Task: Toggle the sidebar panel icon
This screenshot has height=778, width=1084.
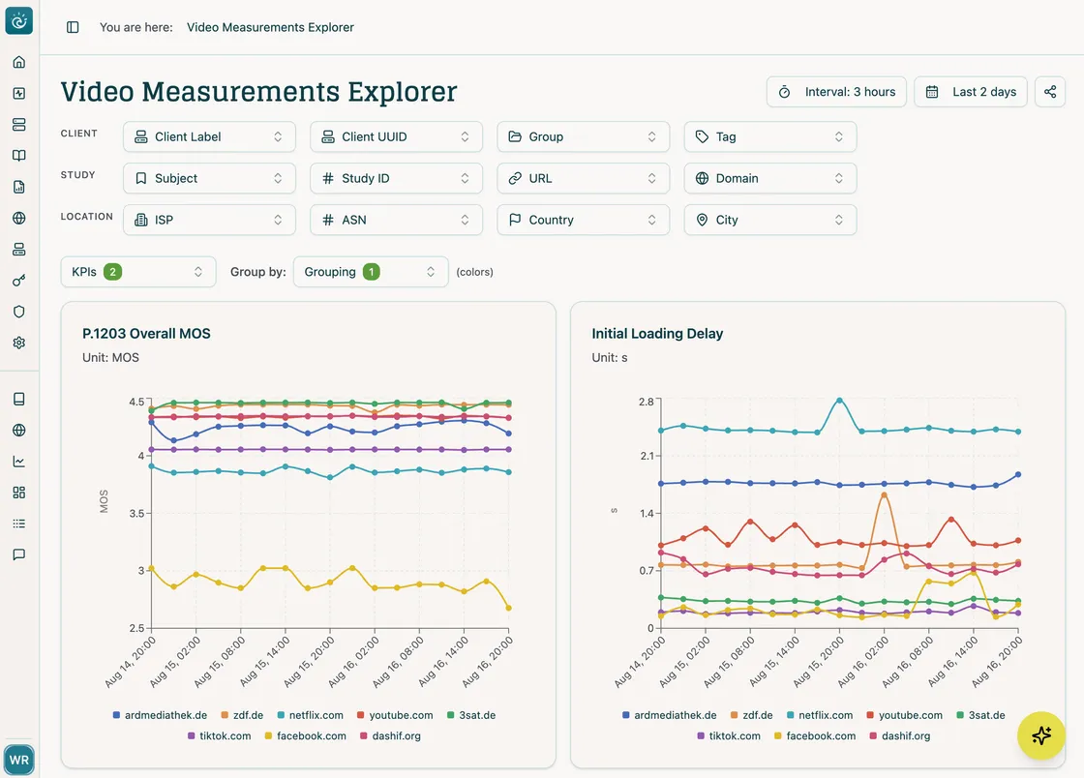Action: click(x=73, y=27)
